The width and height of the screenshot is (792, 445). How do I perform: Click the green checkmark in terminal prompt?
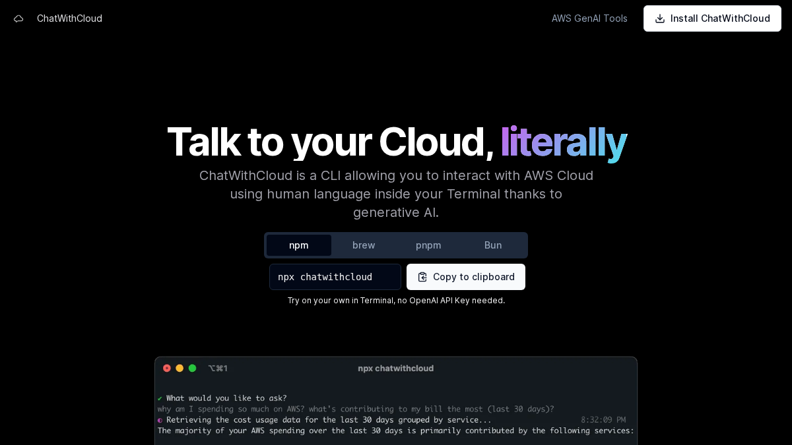(x=160, y=398)
